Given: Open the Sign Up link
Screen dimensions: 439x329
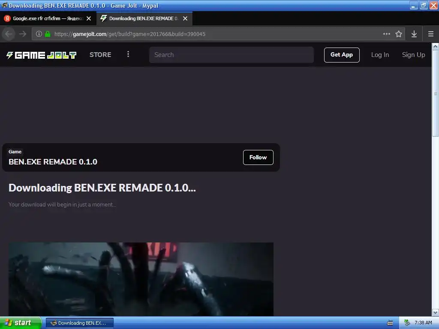Looking at the screenshot, I should coord(414,55).
